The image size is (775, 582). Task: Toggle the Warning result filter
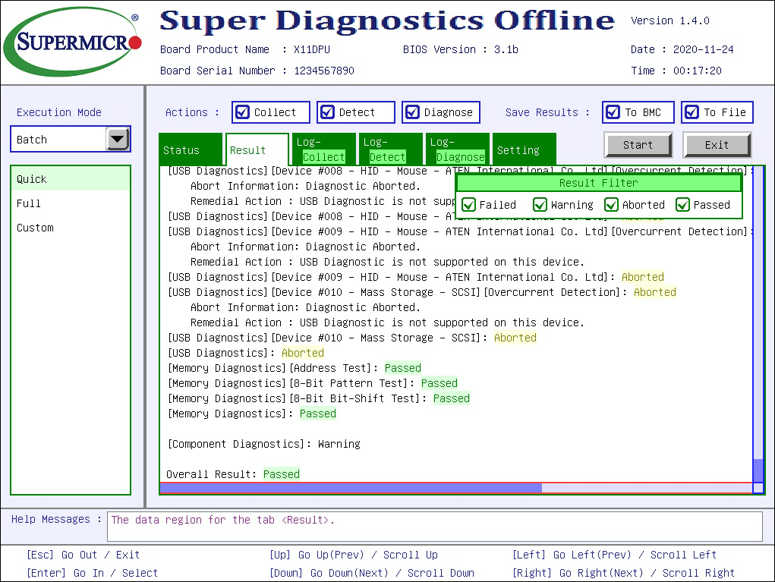point(540,205)
